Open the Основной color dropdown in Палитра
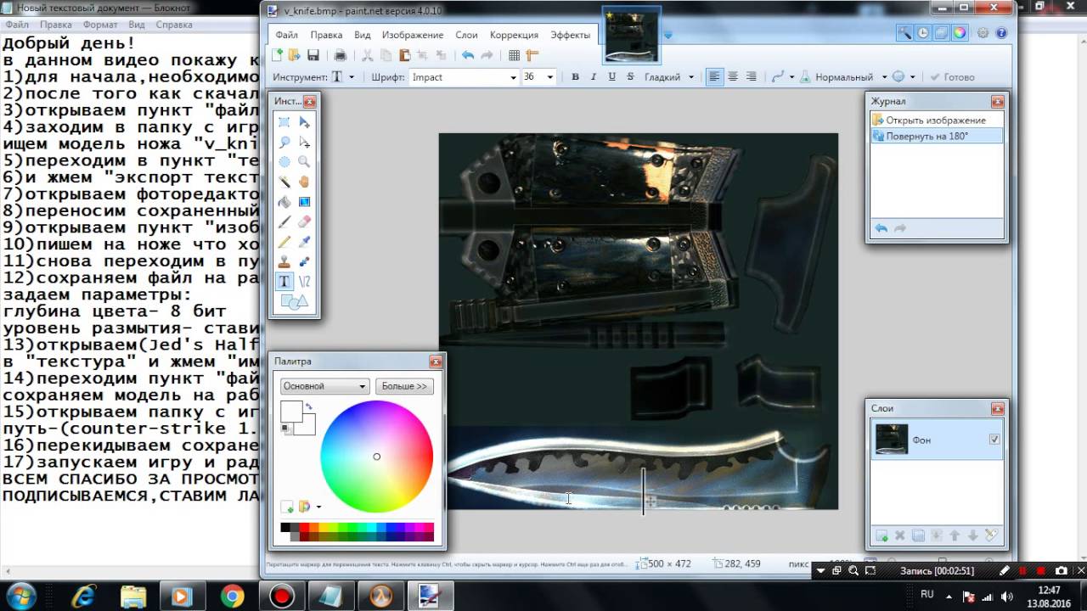Image resolution: width=1087 pixels, height=611 pixels. (x=325, y=386)
